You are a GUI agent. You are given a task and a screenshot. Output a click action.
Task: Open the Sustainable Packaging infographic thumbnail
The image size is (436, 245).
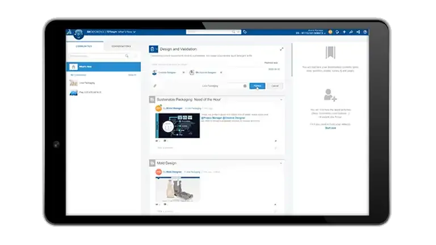178,125
